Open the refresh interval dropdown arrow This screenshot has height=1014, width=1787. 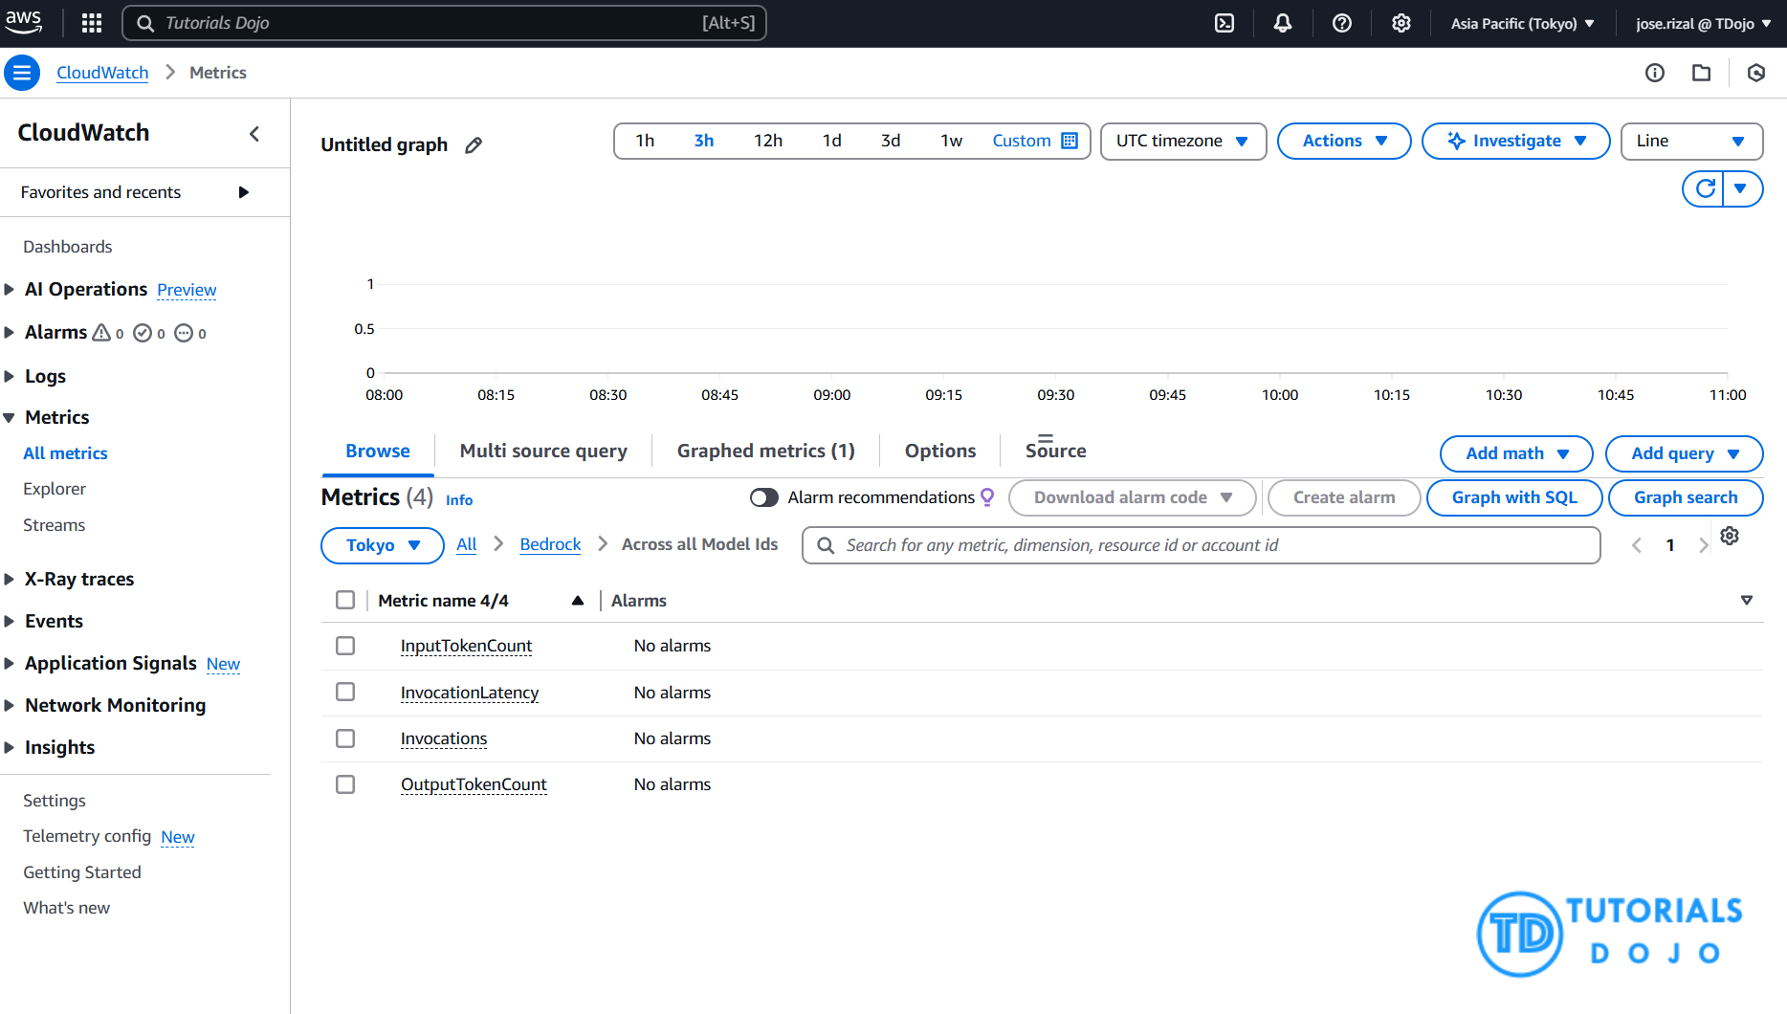(1742, 188)
